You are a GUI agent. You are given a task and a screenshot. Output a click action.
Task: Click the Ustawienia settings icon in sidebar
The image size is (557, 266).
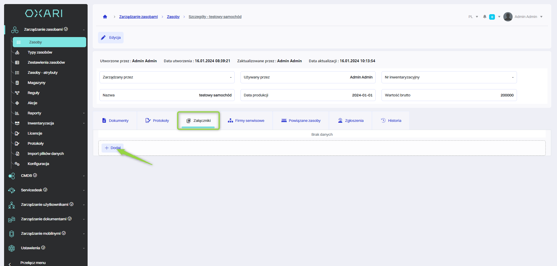pyautogui.click(x=12, y=248)
